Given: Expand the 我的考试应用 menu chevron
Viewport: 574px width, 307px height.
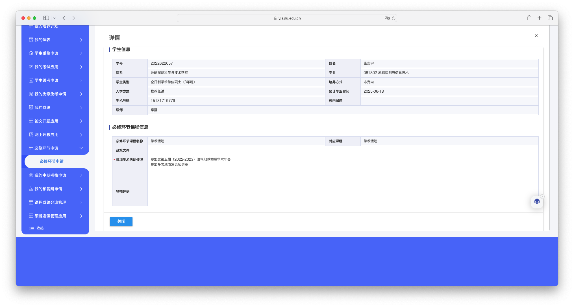Looking at the screenshot, I should [x=81, y=67].
